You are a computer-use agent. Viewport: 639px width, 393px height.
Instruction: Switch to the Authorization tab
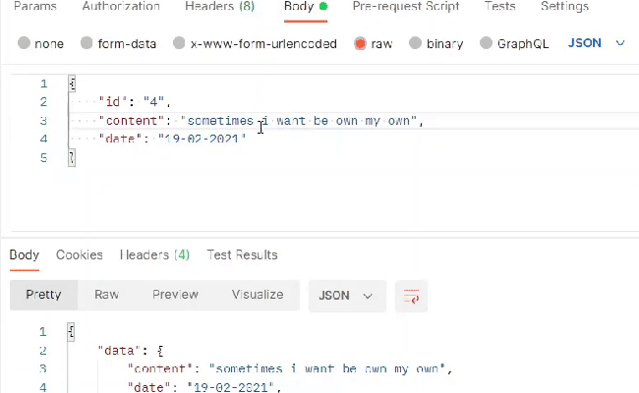pyautogui.click(x=121, y=7)
